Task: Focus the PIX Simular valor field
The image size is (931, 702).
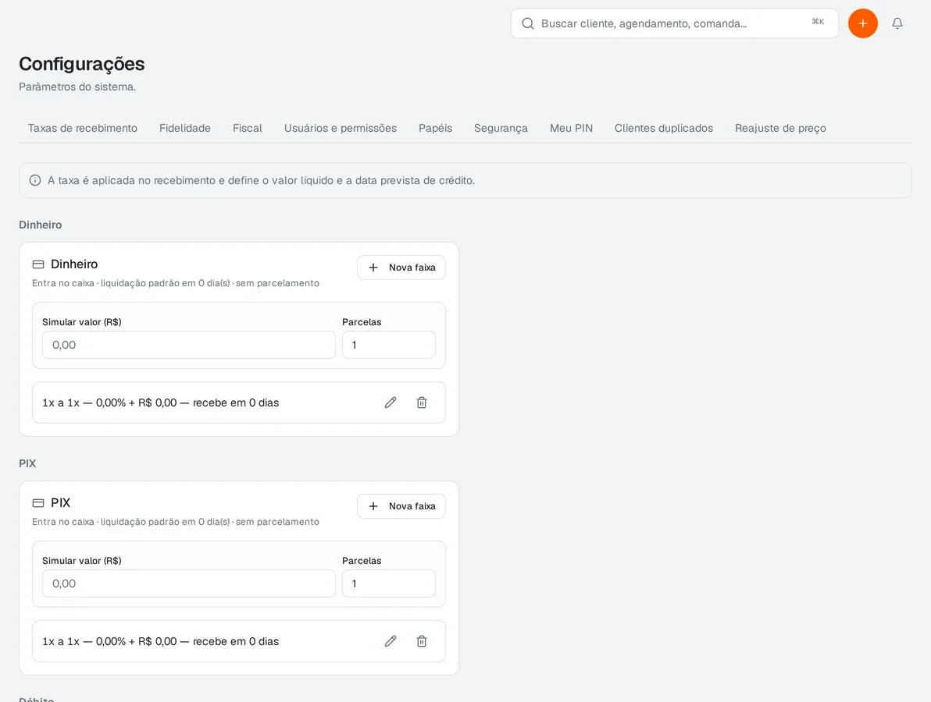Action: point(189,583)
